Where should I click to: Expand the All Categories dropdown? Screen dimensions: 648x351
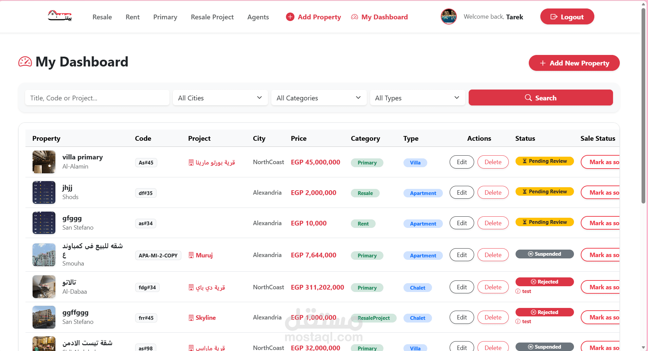(x=319, y=98)
